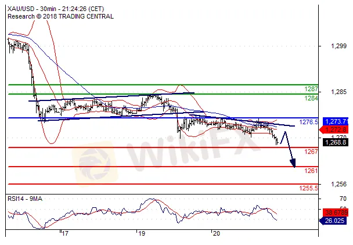
Task: Click the blue 1,273.71 price tag
Action: pos(336,121)
